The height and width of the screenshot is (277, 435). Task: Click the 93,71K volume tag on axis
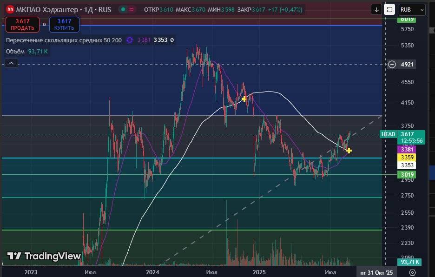coord(409,262)
